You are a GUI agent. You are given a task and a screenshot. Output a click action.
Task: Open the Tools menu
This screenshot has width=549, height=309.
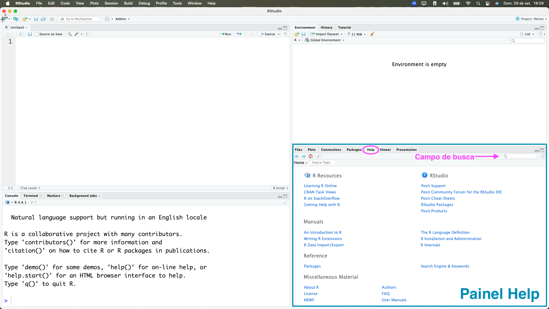click(177, 3)
